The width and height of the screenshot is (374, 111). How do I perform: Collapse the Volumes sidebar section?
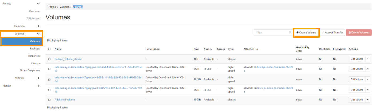point(38,34)
